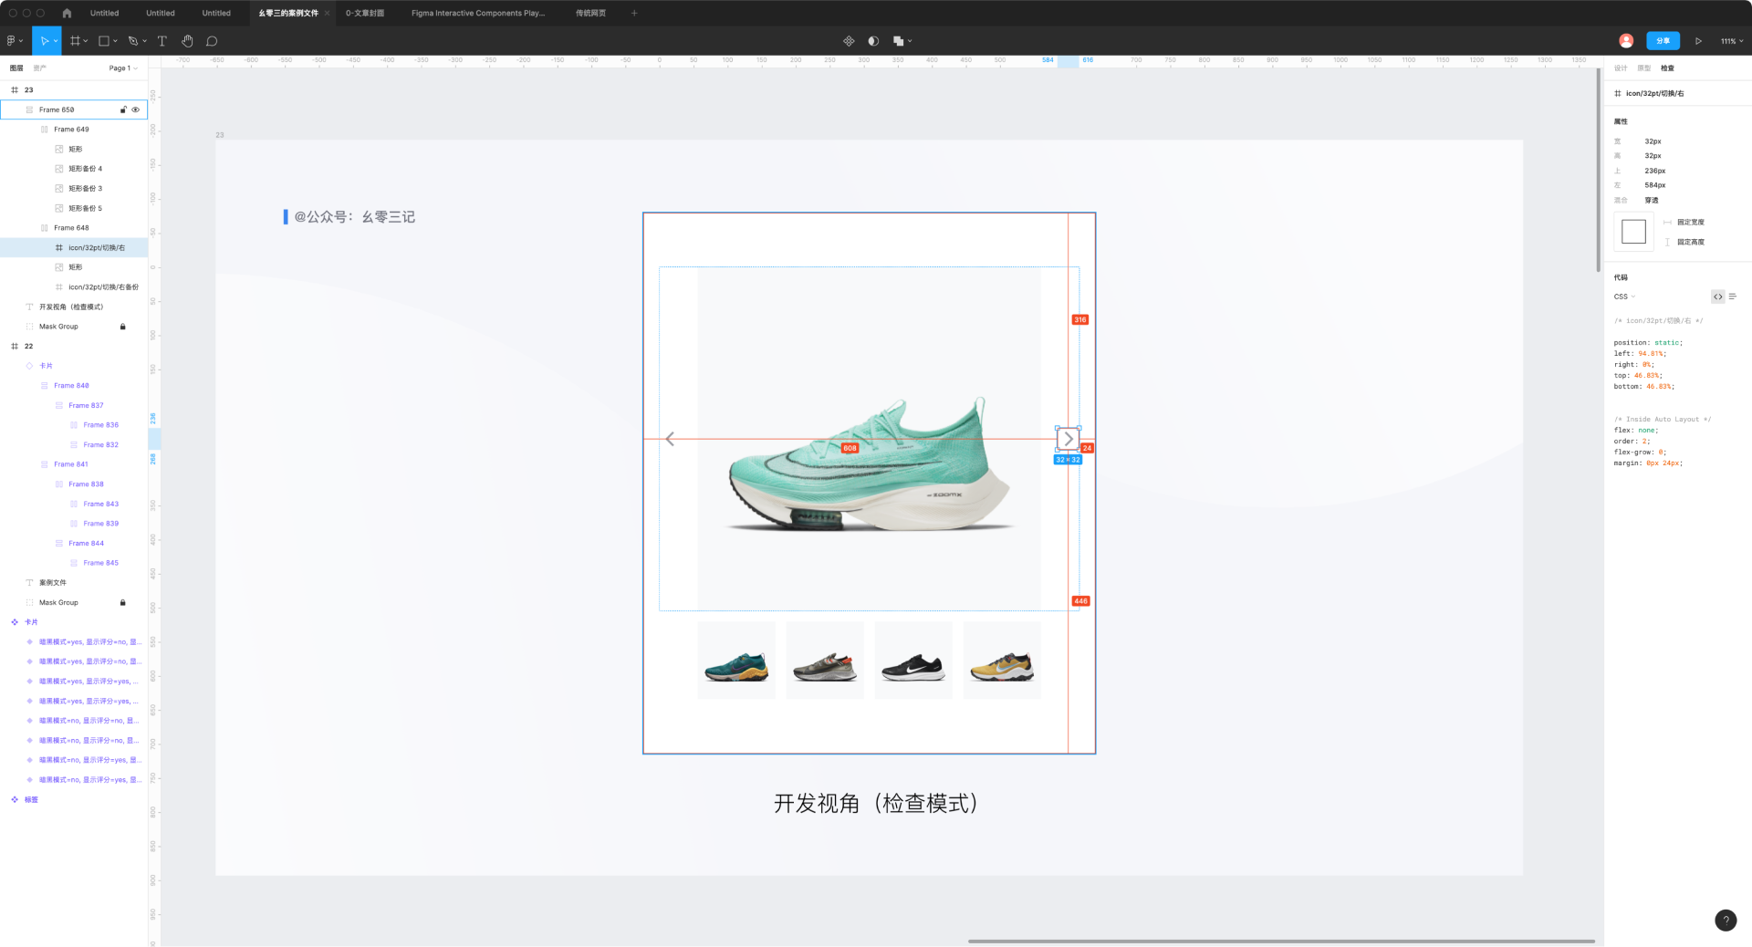Open the 检查 inspect tab
Screen dimensions: 1752x947
pos(1667,68)
